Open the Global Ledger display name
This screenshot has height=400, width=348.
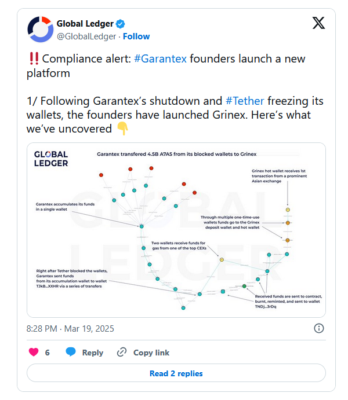(85, 24)
